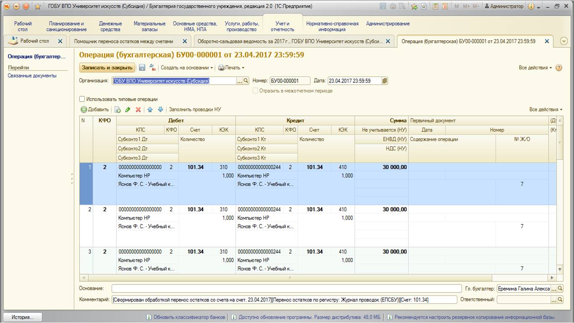Open date picker calendar icon
The height and width of the screenshot is (323, 574).
click(x=385, y=81)
